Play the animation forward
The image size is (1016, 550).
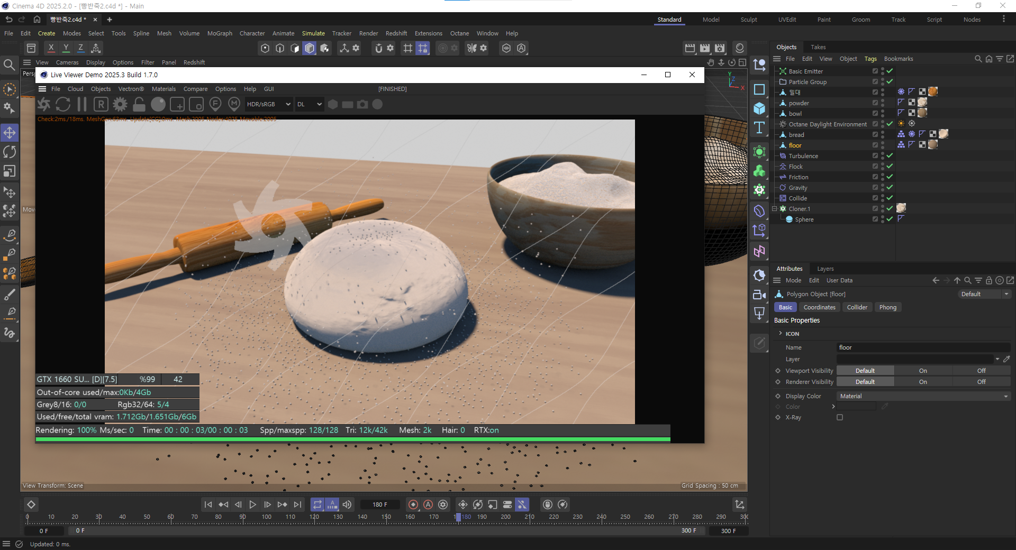click(252, 505)
